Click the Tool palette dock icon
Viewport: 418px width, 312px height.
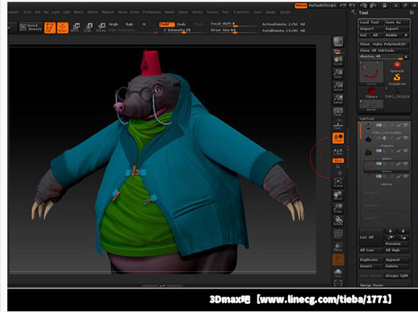(x=411, y=13)
